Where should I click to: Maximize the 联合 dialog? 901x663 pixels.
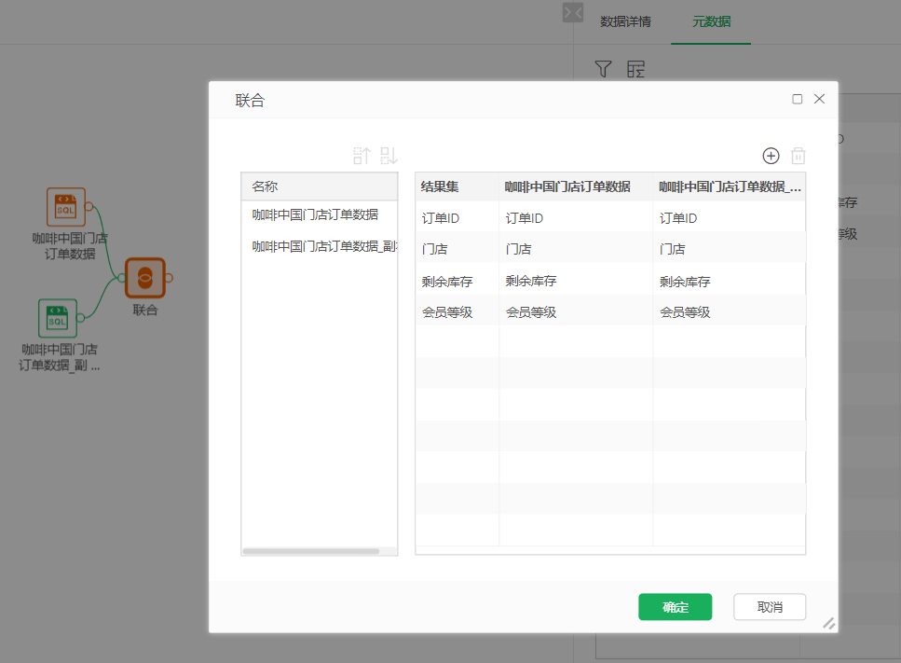point(797,99)
